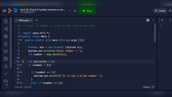Collapse code fold arrow on line 4
The image size is (172, 97).
pos(21,37)
